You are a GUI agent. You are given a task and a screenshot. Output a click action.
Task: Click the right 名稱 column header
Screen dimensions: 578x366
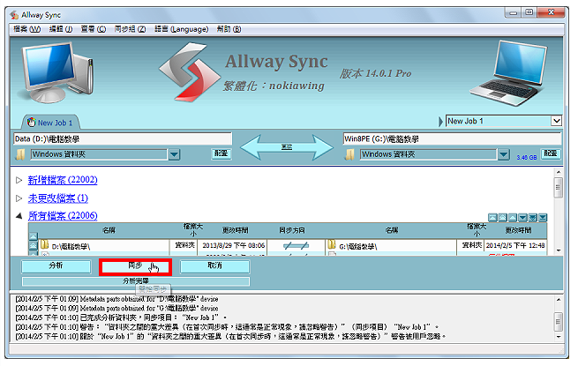pos(392,231)
